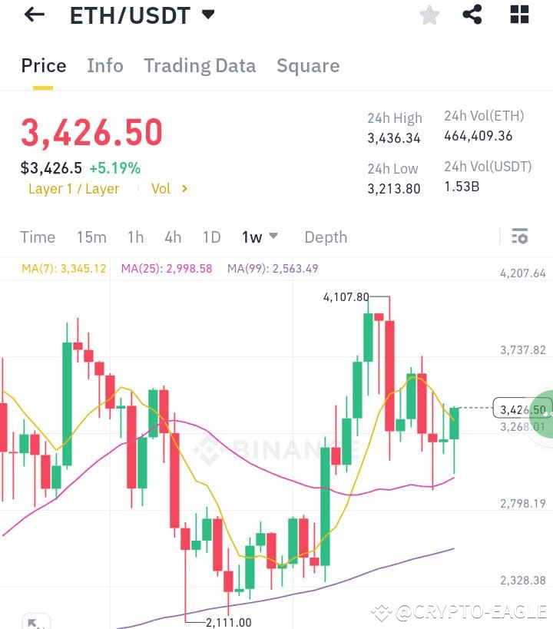The height and width of the screenshot is (629, 553).
Task: Open the 1w interval dropdown arrow
Action: (273, 236)
